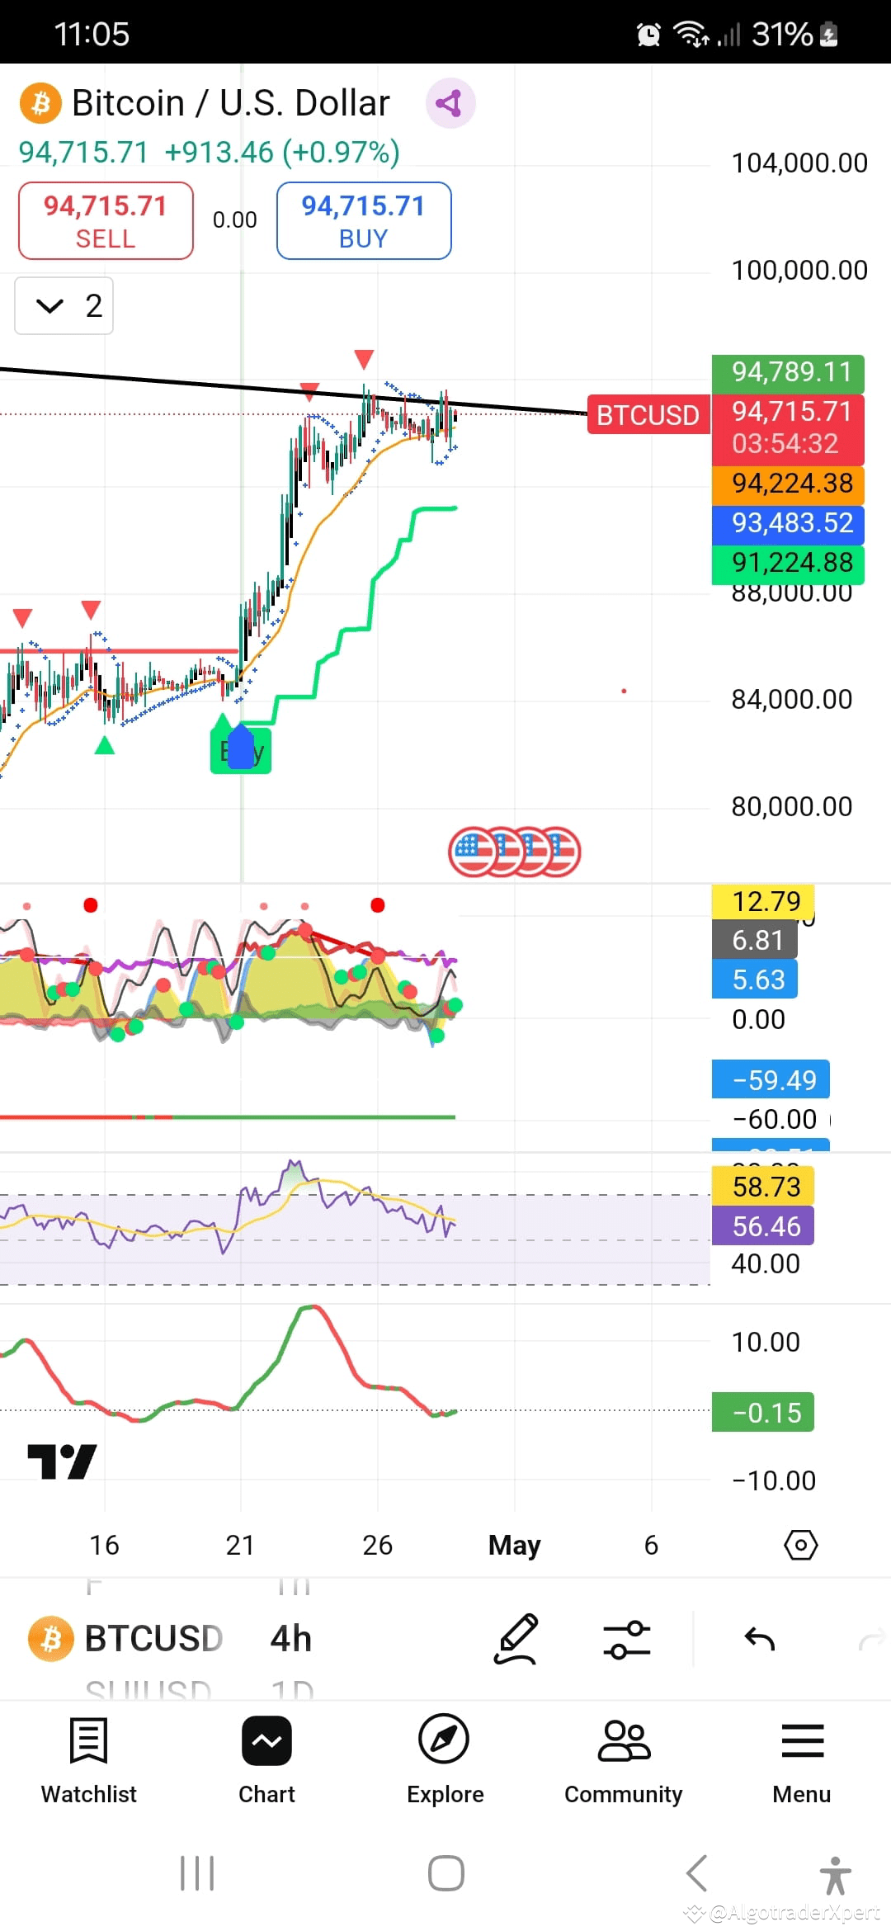Viewport: 891px width, 1931px height.
Task: Switch to the Chart tab
Action: [266, 1761]
